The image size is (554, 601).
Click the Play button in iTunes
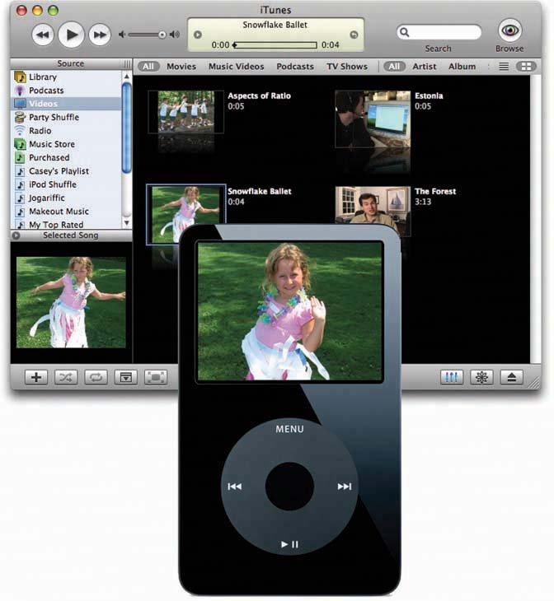click(71, 35)
